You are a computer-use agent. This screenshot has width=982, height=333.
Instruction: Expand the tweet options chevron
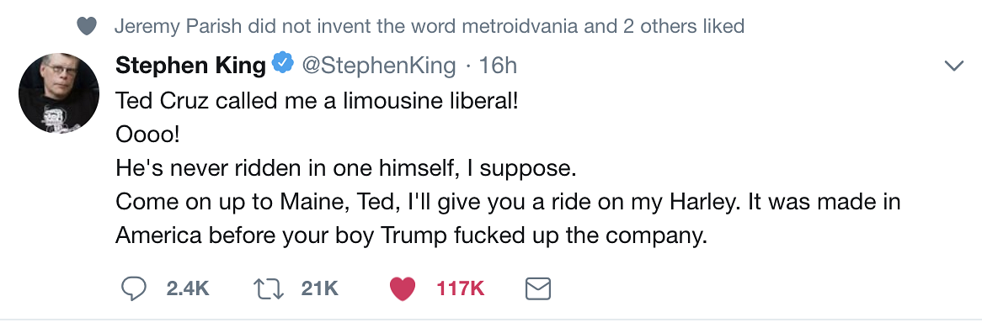[953, 66]
